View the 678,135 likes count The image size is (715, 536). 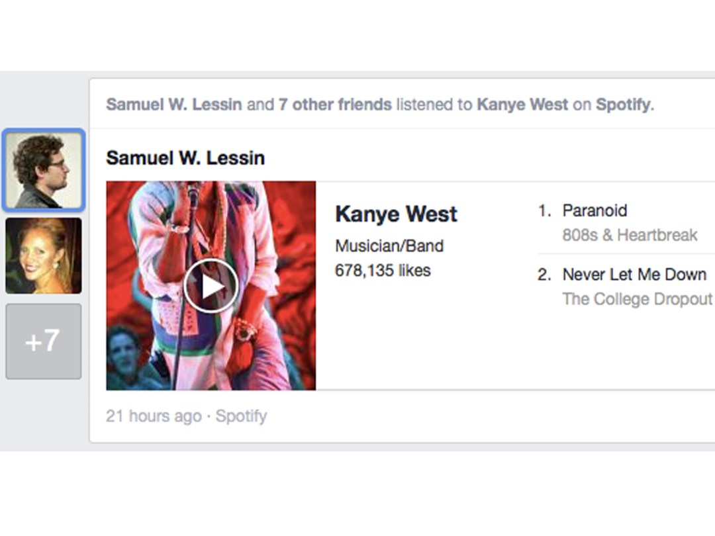coord(383,271)
